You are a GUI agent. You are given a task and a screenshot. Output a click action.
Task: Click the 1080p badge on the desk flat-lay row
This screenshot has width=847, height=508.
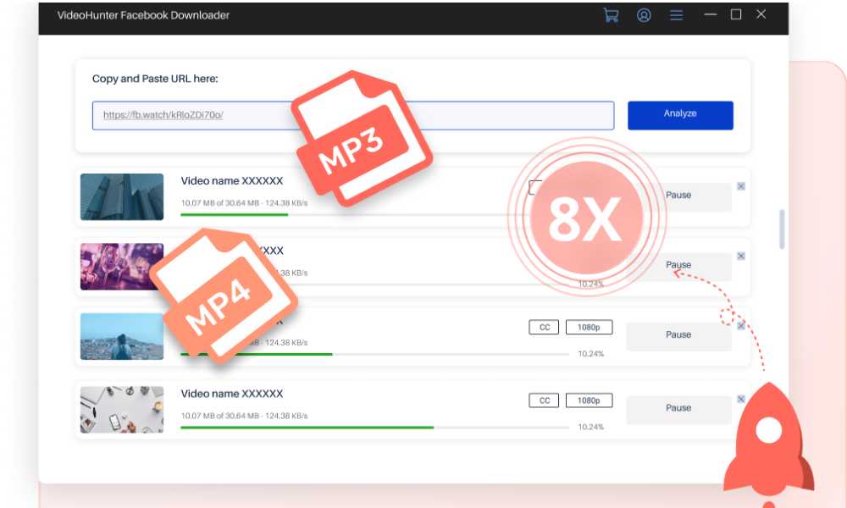coord(589,400)
